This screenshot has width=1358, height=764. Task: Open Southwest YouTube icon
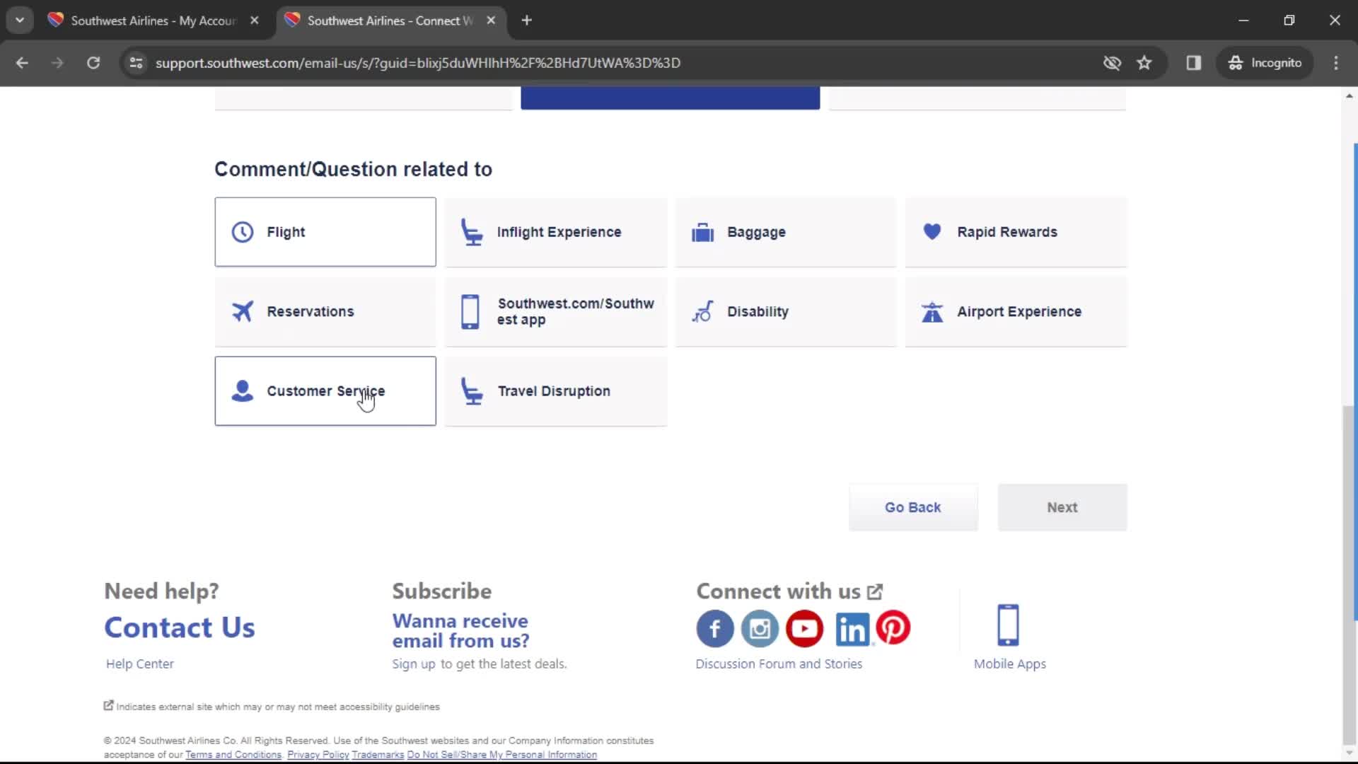pos(805,628)
